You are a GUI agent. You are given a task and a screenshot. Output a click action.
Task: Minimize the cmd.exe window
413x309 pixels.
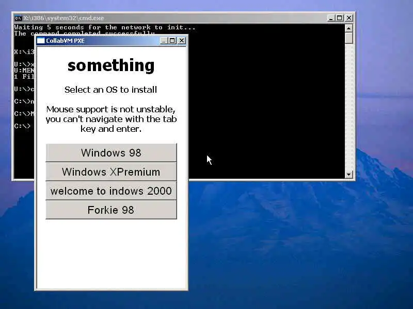click(x=330, y=18)
